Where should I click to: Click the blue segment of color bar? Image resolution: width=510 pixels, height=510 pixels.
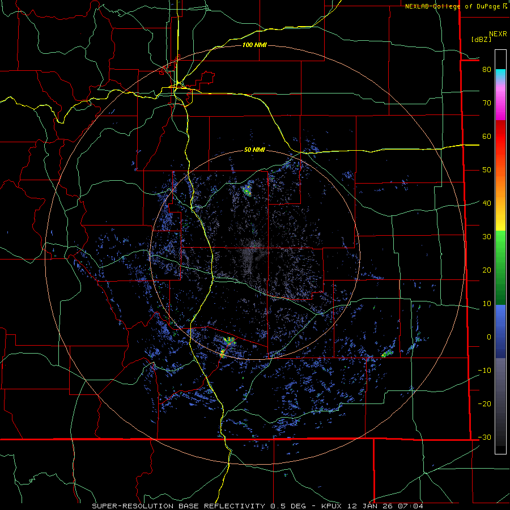[500, 331]
